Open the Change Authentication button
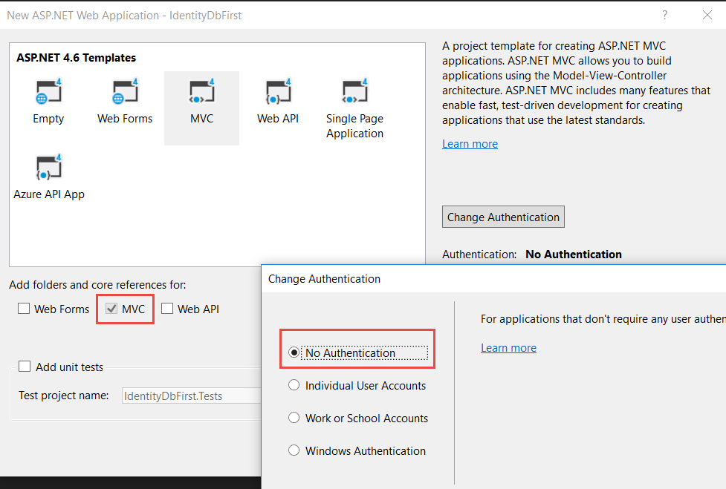Image resolution: width=726 pixels, height=489 pixels. [503, 217]
